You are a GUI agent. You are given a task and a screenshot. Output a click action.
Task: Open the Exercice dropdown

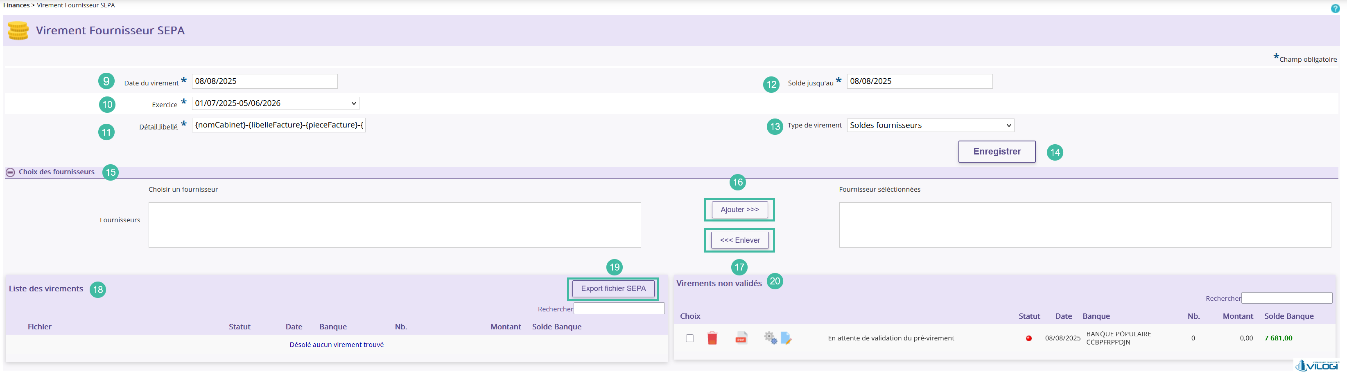coord(276,103)
